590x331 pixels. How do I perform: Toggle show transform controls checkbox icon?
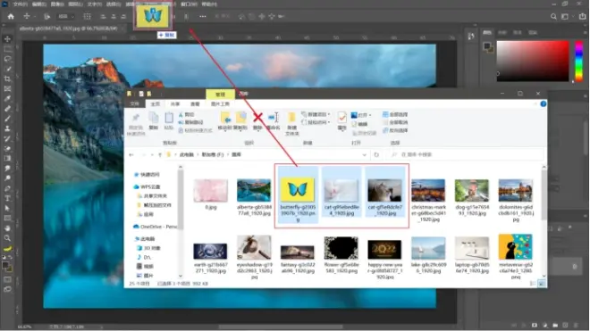87,17
